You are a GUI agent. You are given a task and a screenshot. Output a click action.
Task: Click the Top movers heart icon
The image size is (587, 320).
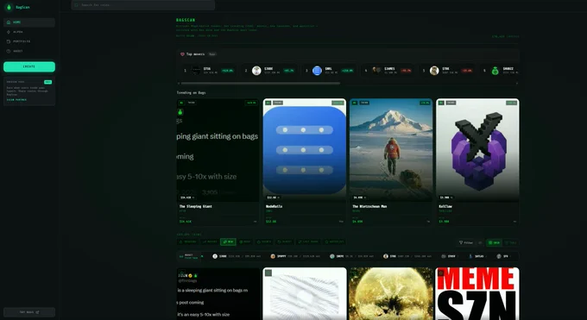pos(182,54)
